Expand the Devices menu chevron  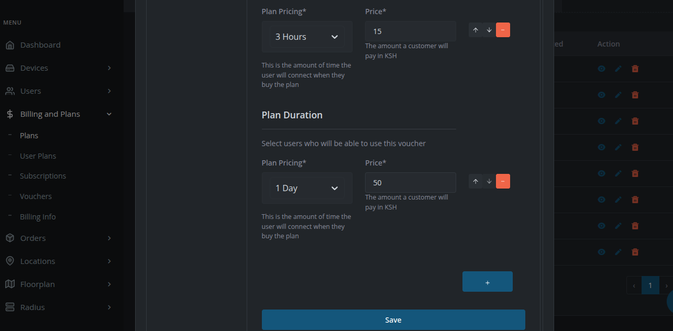pos(109,68)
